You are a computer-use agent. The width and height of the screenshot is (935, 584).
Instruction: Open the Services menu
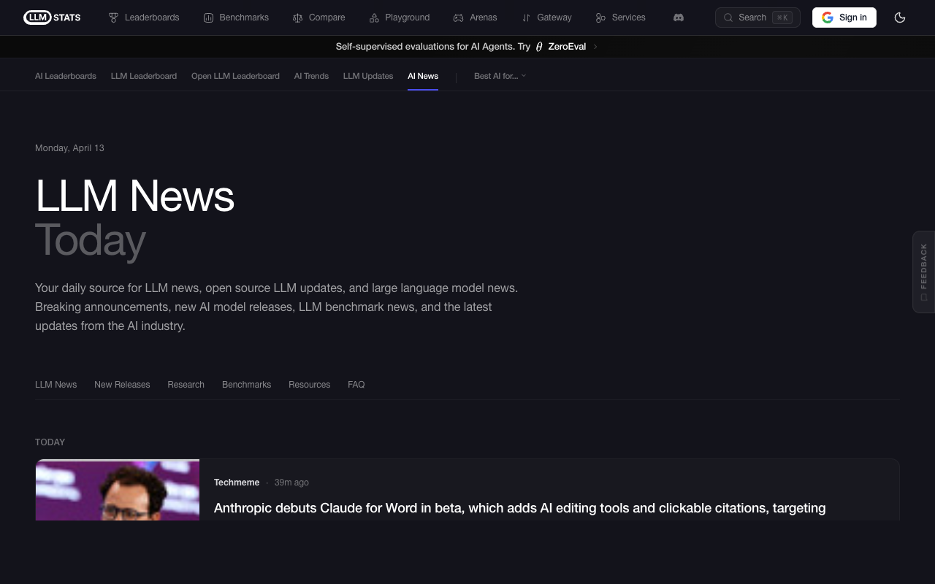(x=620, y=18)
